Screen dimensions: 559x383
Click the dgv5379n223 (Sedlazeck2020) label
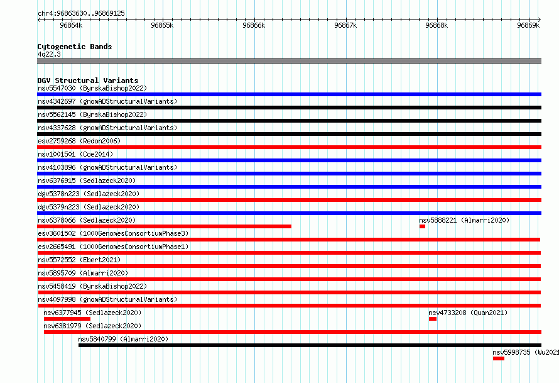coord(89,207)
